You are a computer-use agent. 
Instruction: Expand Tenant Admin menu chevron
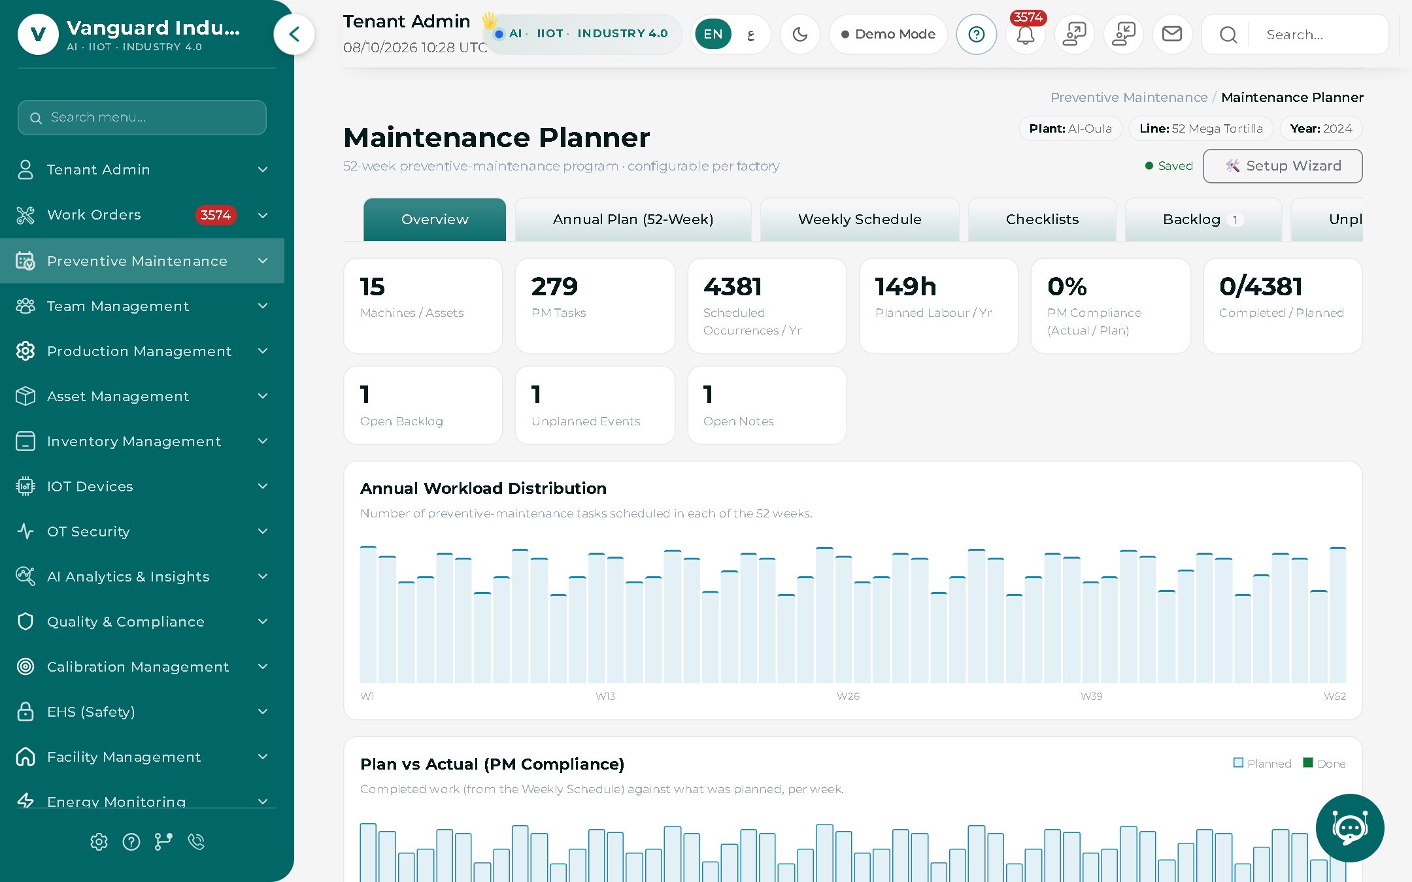263,170
